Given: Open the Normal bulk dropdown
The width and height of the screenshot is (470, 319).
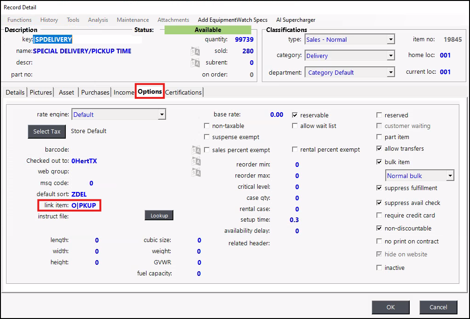Looking at the screenshot, I should pos(450,176).
